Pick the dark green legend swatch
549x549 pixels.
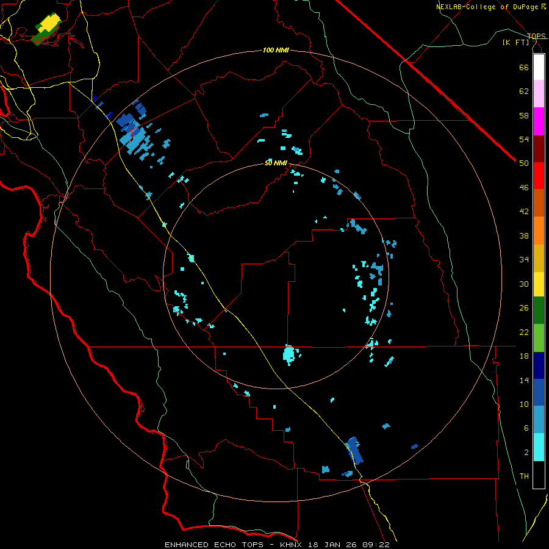click(x=539, y=310)
